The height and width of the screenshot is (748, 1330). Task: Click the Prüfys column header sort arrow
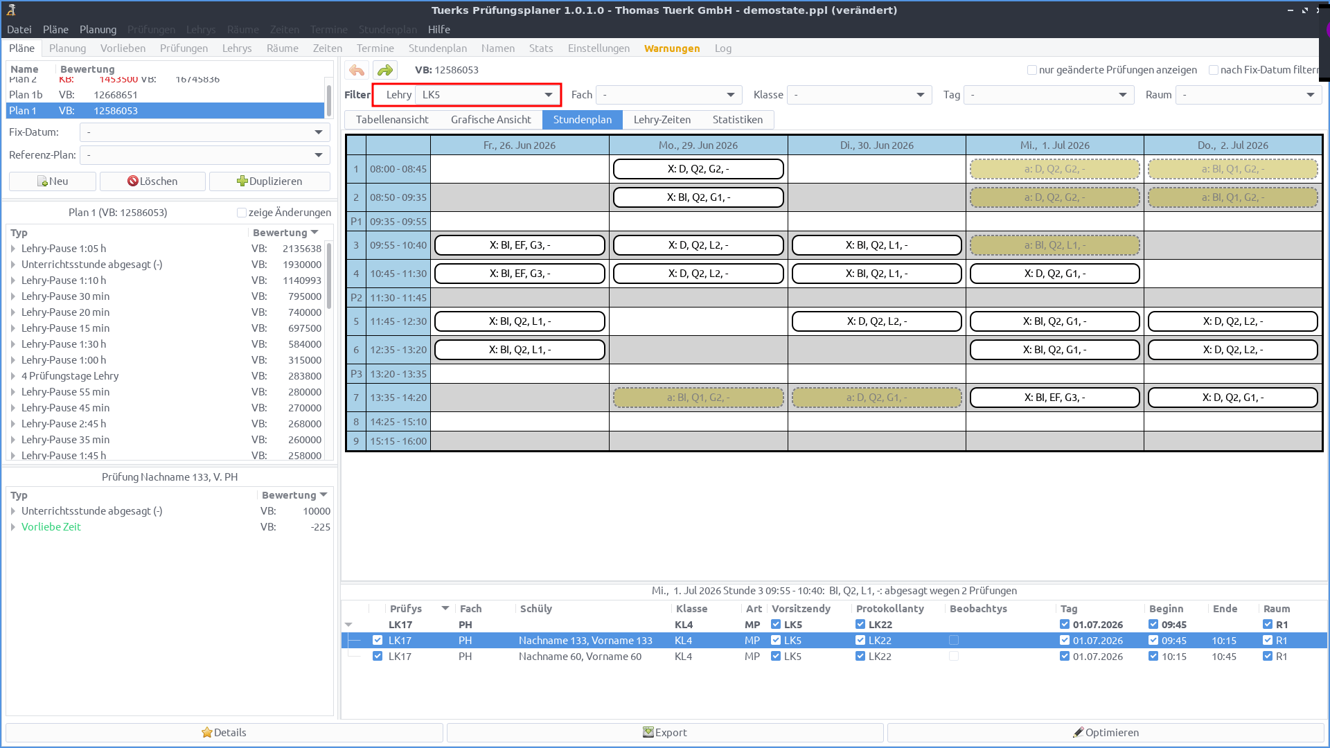(x=445, y=609)
